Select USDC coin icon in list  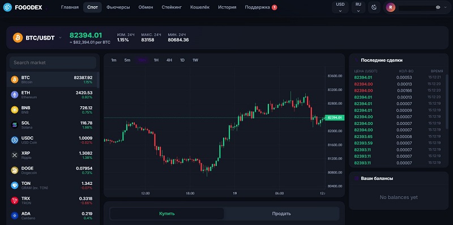coord(15,140)
